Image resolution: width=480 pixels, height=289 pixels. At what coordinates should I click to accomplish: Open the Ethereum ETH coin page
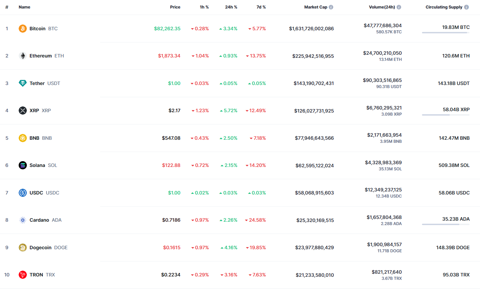[47, 56]
